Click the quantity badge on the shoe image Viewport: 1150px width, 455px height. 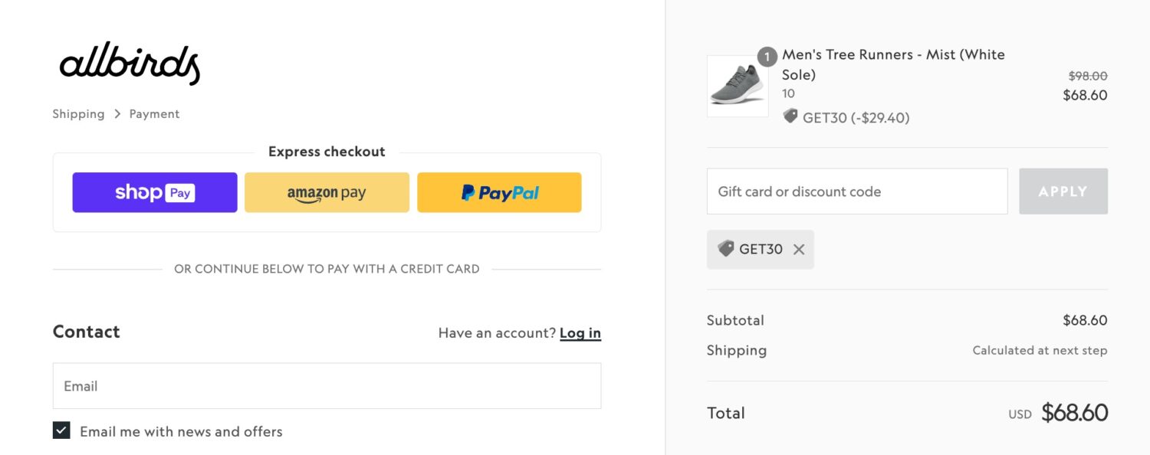(x=768, y=57)
